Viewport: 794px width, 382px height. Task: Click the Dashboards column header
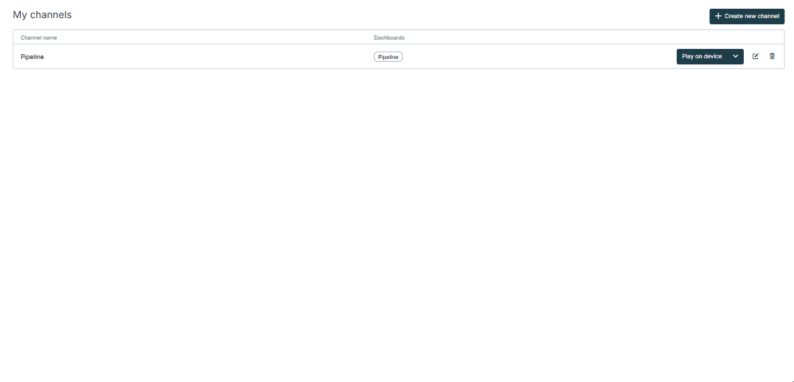click(x=389, y=38)
